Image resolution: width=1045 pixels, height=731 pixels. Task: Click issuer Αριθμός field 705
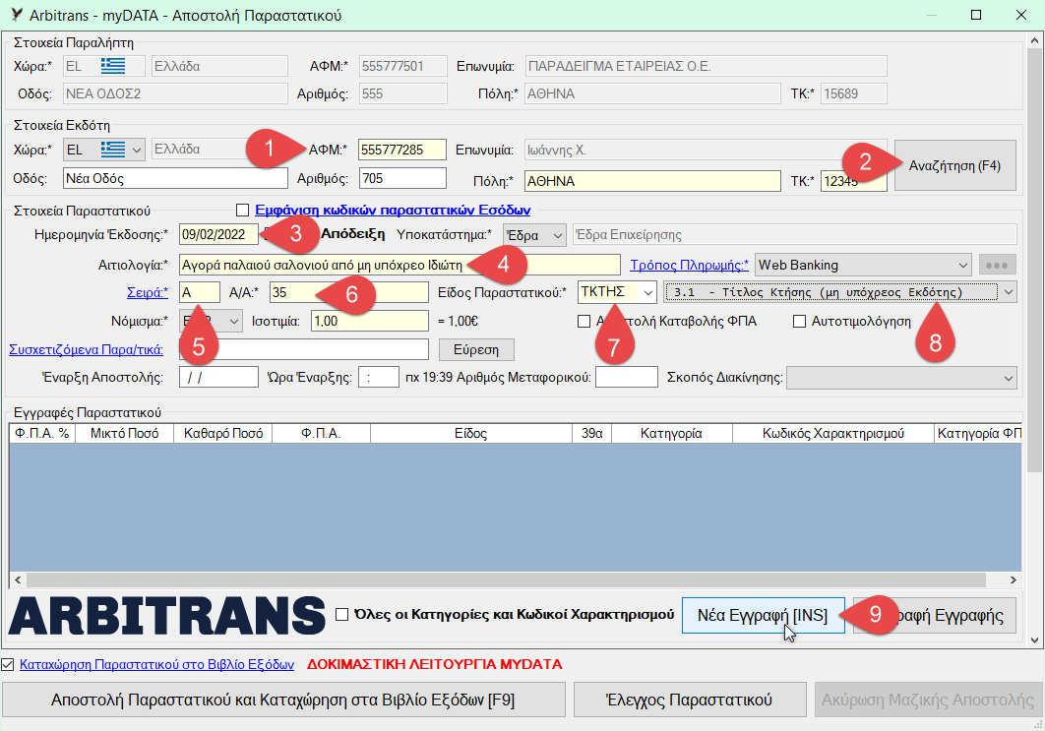402,179
